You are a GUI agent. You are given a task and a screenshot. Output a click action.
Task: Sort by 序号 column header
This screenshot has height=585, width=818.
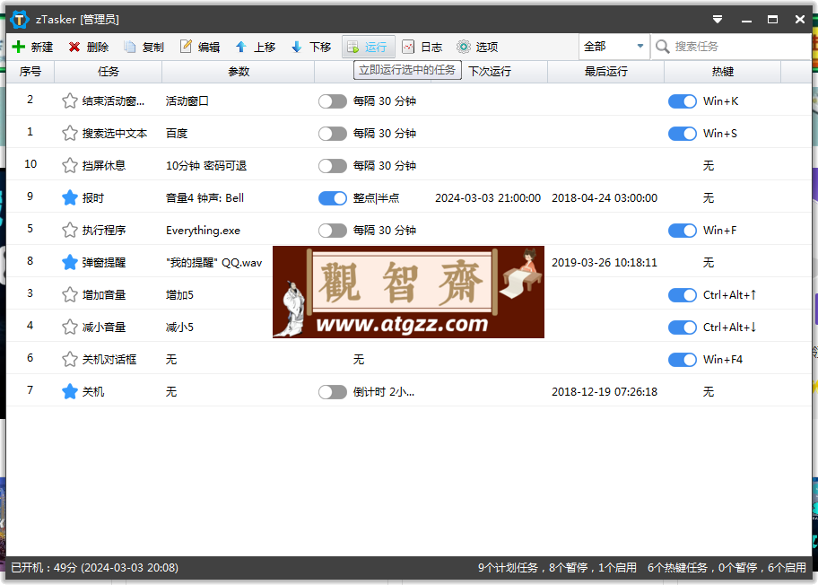point(30,72)
